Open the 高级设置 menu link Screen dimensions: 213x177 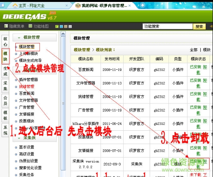26,154
